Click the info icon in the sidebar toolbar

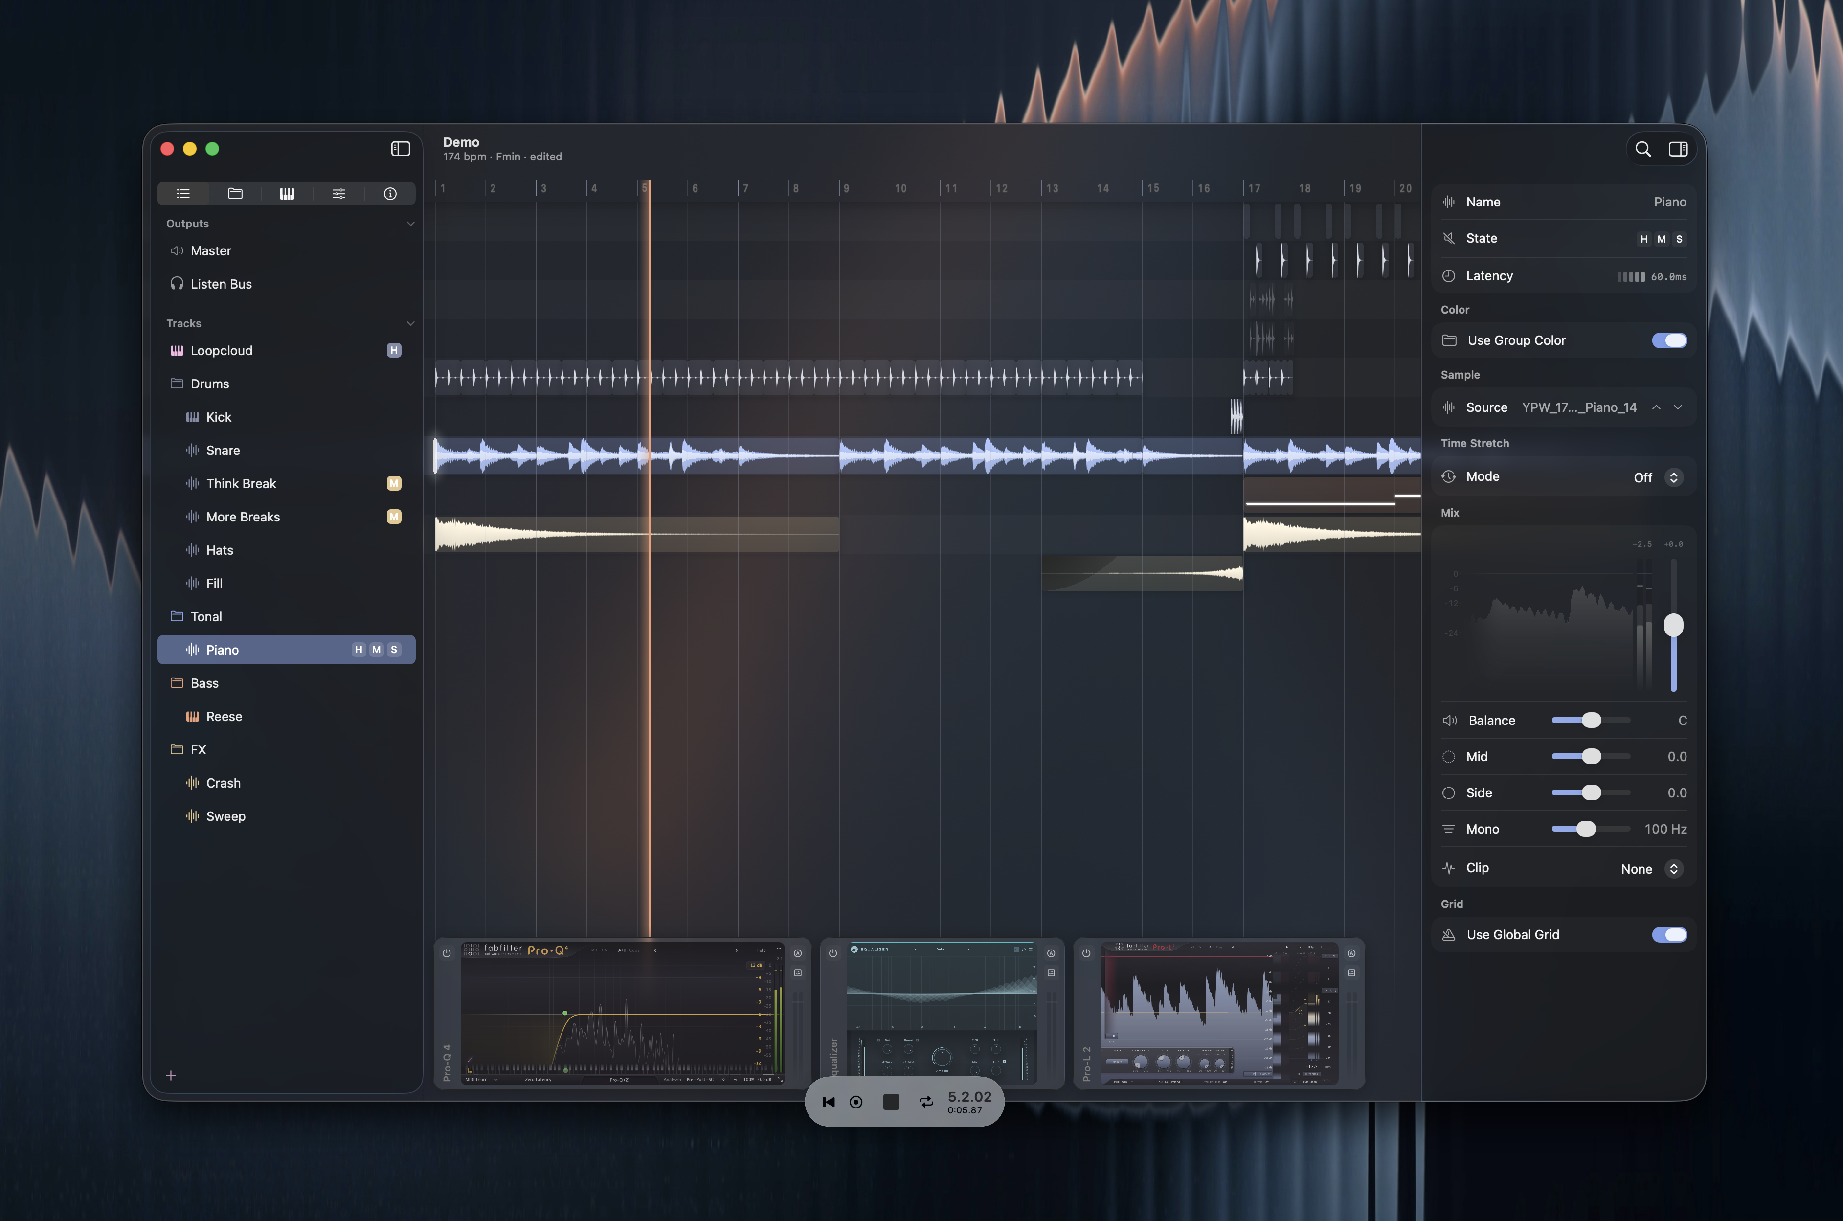click(x=390, y=193)
